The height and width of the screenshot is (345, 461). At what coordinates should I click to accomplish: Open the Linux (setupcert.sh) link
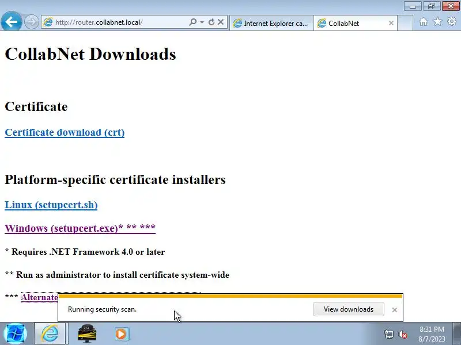[51, 205]
